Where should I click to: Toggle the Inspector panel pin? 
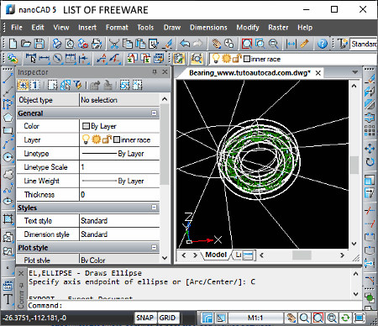(x=155, y=72)
